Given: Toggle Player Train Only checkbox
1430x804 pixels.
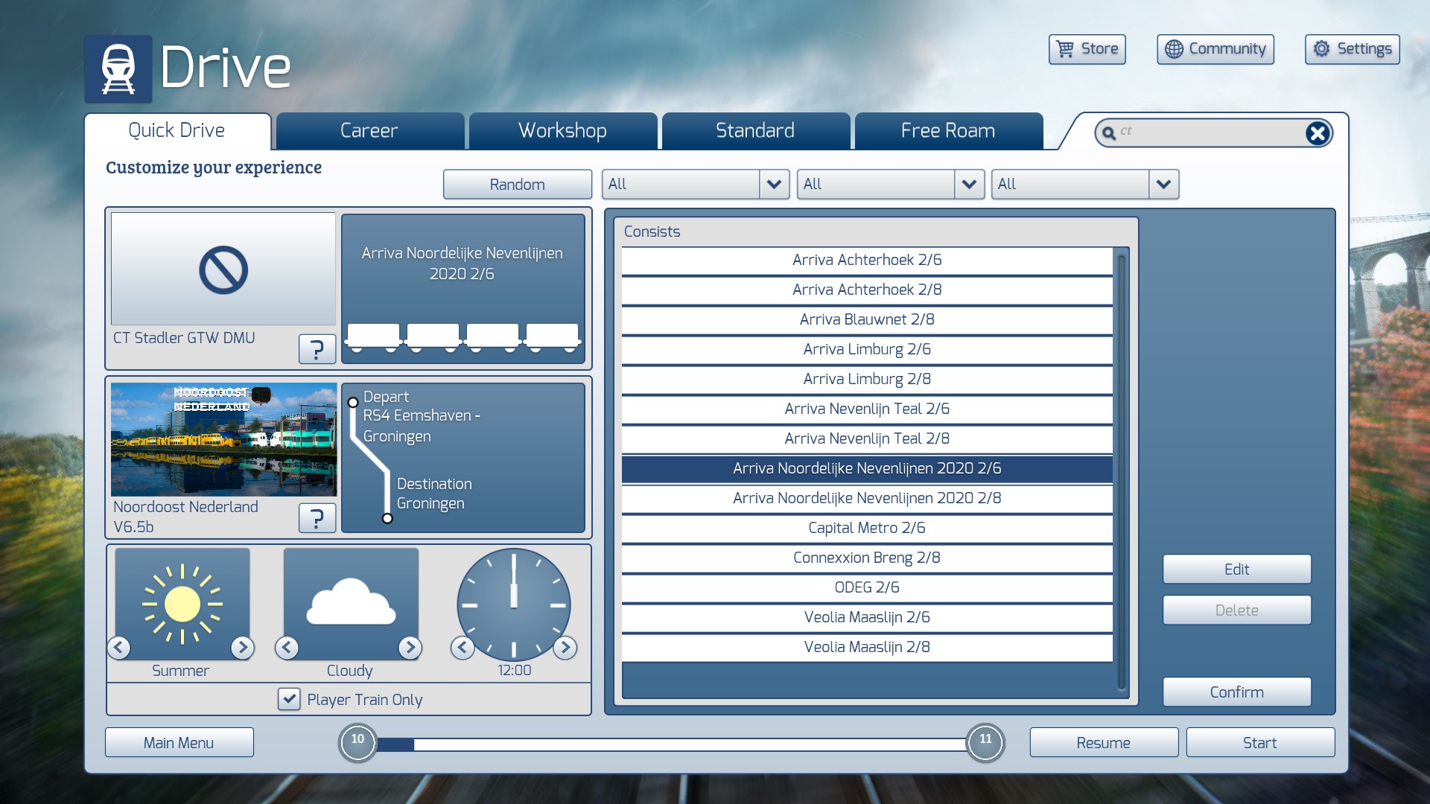Looking at the screenshot, I should coord(289,699).
